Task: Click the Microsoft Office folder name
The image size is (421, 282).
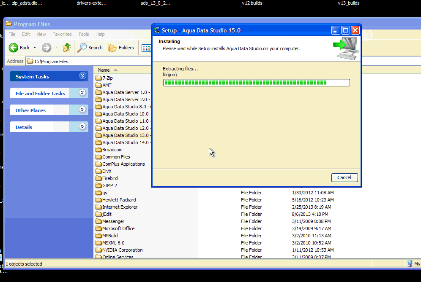Action: pyautogui.click(x=118, y=228)
